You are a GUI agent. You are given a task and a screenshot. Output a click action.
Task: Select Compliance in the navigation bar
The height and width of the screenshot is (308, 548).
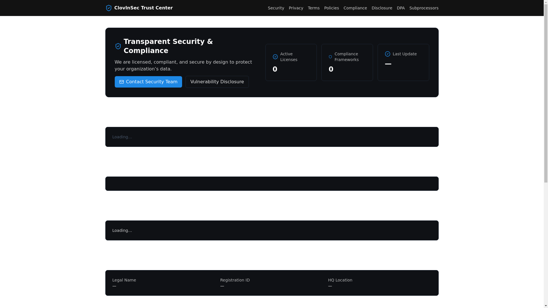coord(355,8)
